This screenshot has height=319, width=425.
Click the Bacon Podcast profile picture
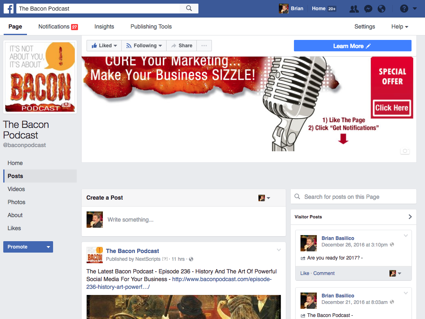[x=40, y=77]
